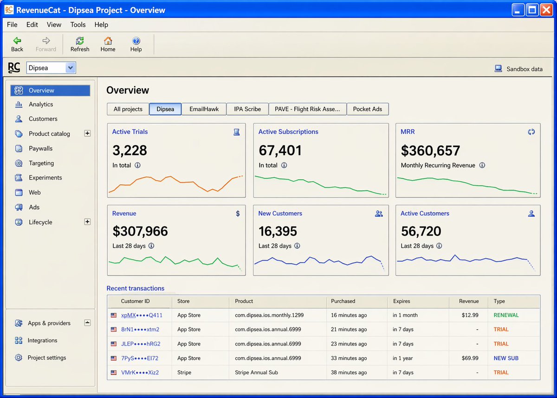Screen dimensions: 557x398
Task: Click the Apps & providers icon
Action: (19, 323)
